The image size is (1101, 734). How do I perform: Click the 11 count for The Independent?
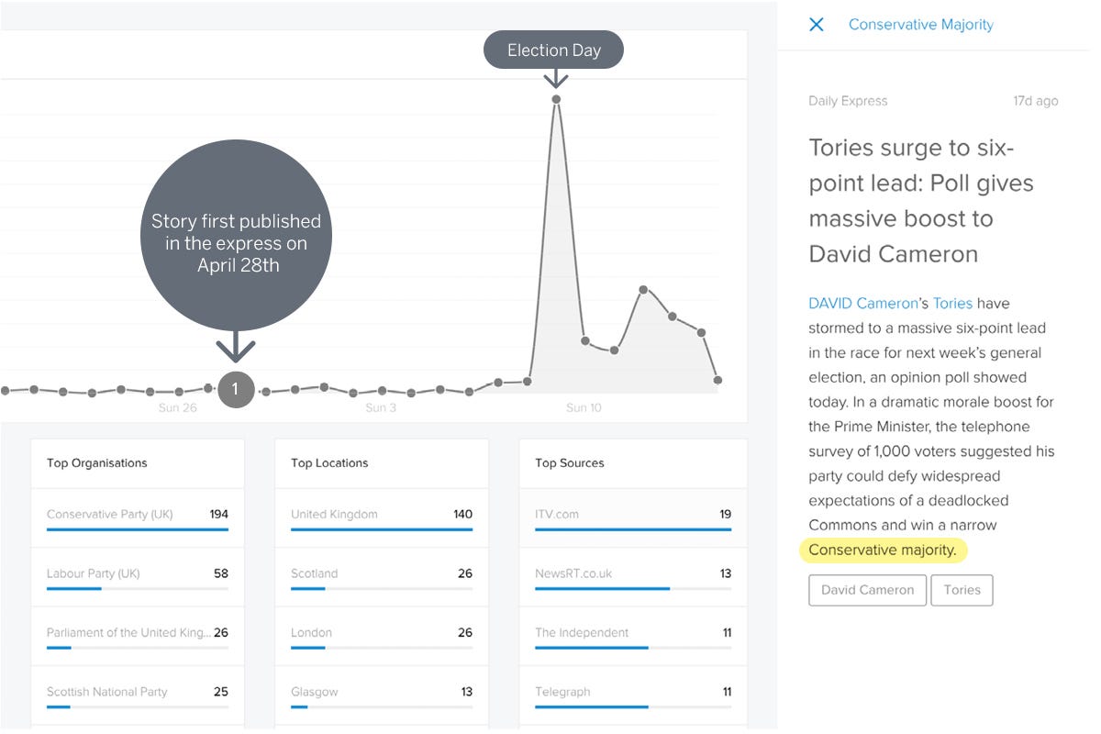[x=727, y=632]
